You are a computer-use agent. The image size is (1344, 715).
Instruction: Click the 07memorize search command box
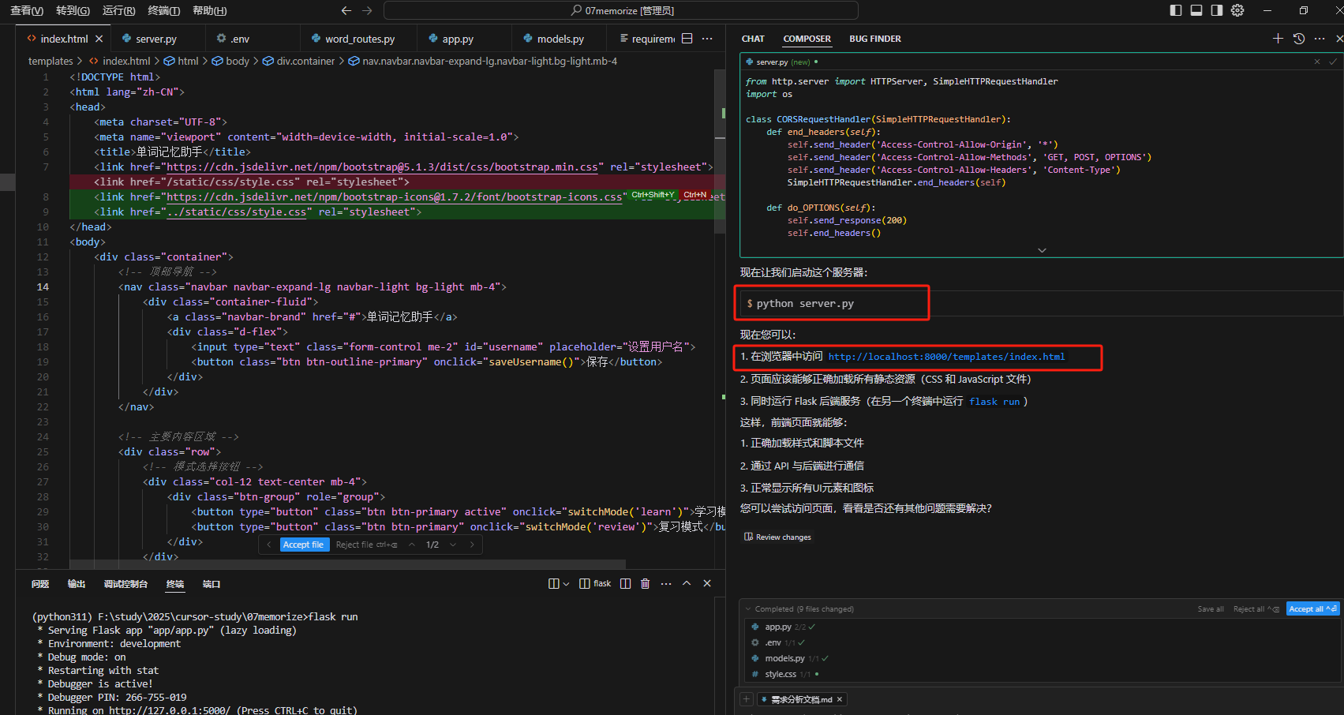point(620,10)
